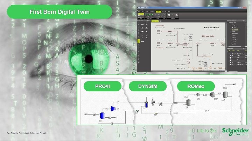Click the grey vessel at ROMeo flowsheet's right end
The image size is (252, 141).
point(225,95)
